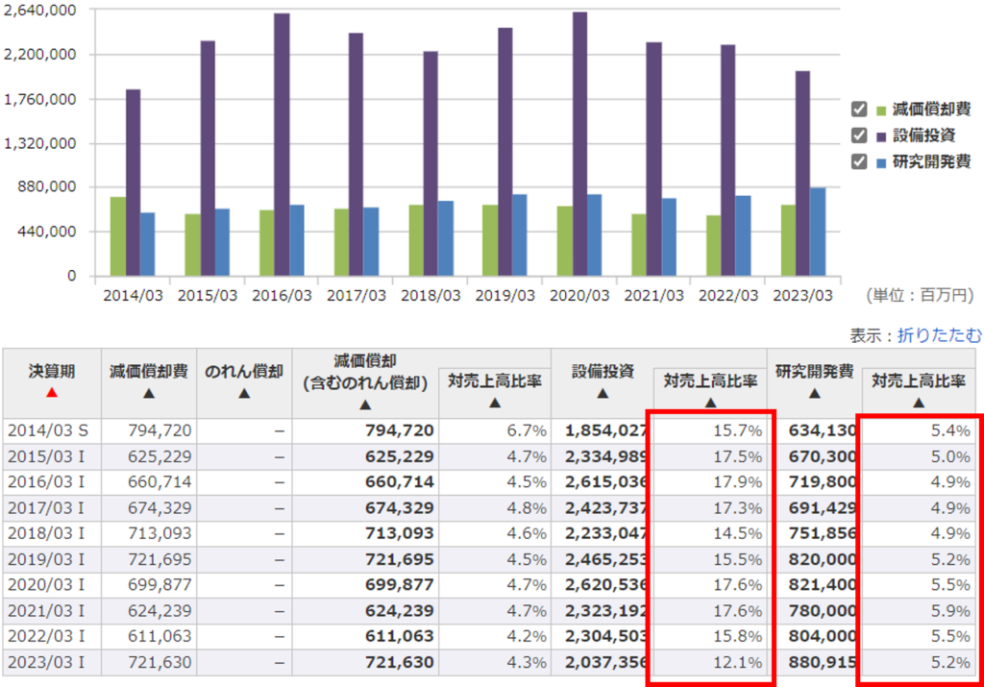Sort table by のれん償却 column arrow
Screen dimensions: 984x687
coord(244,393)
